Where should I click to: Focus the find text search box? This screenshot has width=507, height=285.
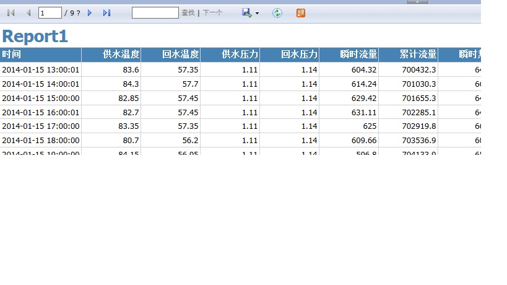155,13
